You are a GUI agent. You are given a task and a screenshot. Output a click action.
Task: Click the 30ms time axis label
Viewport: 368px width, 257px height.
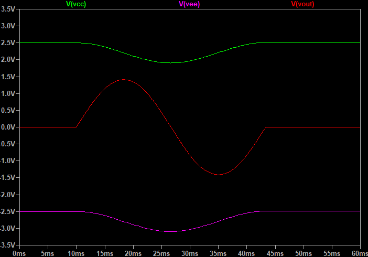tap(190, 253)
